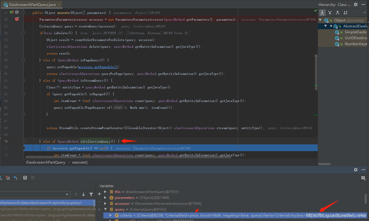Collapse the Object (java.lang) hierarchy node
Viewport: 369px width, 221px height.
(320, 20)
